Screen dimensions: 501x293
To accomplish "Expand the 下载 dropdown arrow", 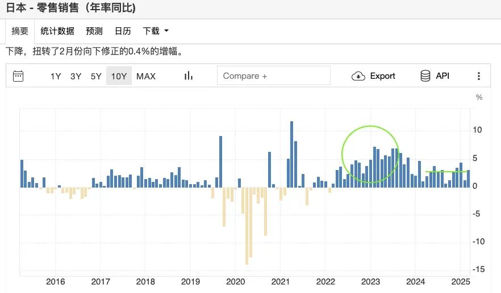I will (x=166, y=31).
